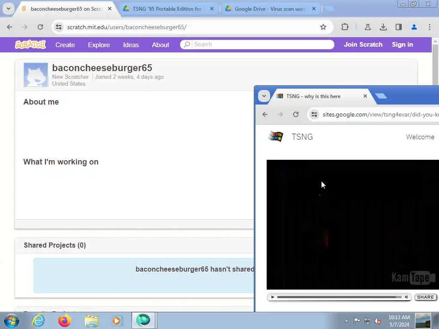The image size is (439, 329).
Task: Open the Chrome profile avatar
Action: coord(414,27)
